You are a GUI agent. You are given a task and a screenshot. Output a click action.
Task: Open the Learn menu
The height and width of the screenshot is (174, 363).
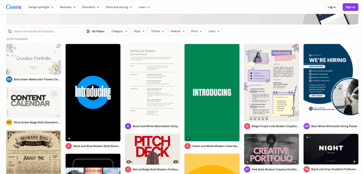pos(144,7)
